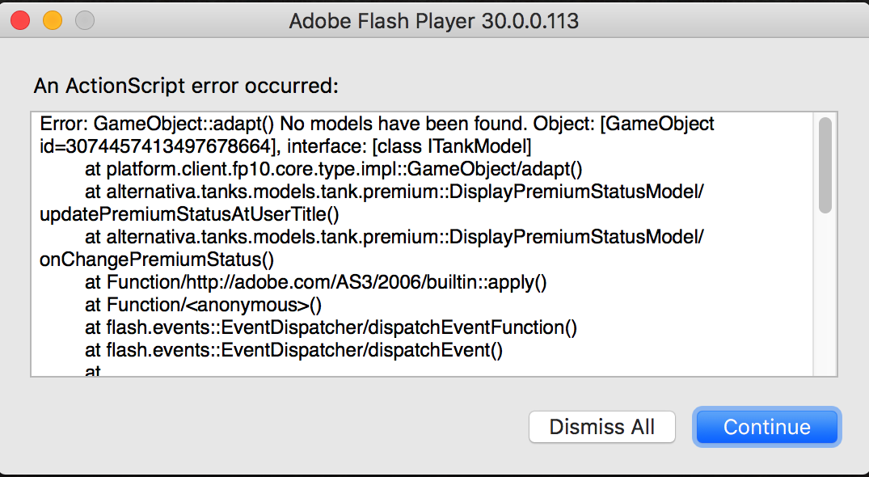Click the error text scrollbar thumb
869x477 pixels.
[x=825, y=165]
